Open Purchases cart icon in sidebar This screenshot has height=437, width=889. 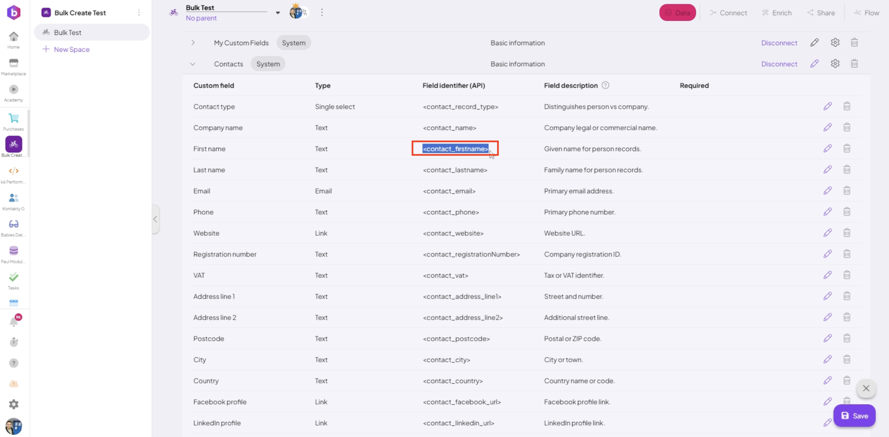[x=14, y=119]
